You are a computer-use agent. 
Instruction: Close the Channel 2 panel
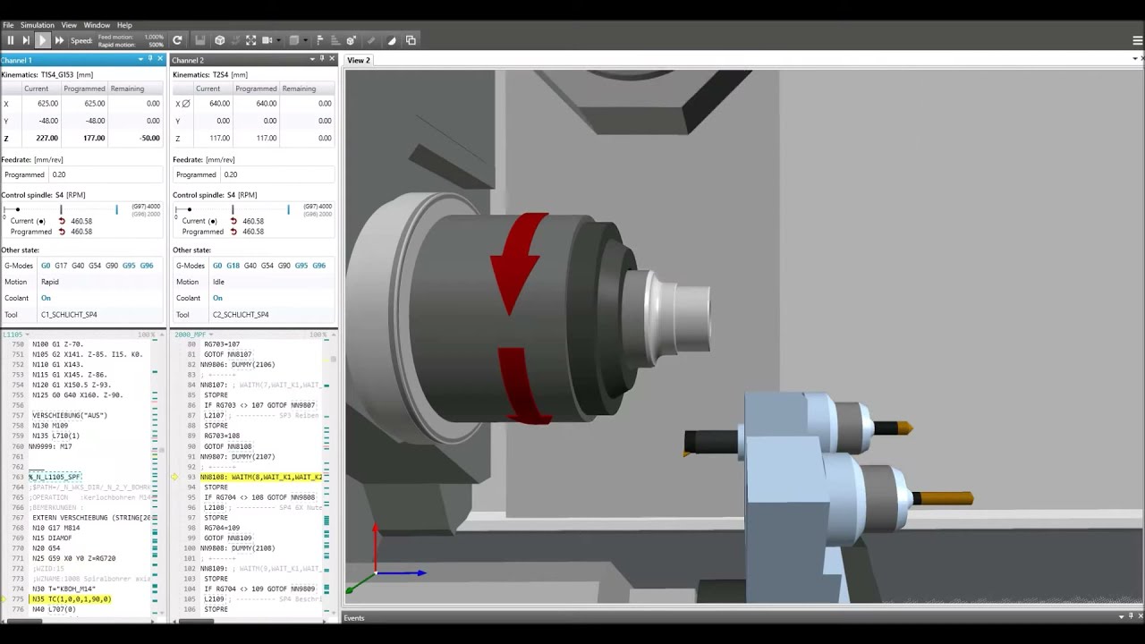click(333, 59)
